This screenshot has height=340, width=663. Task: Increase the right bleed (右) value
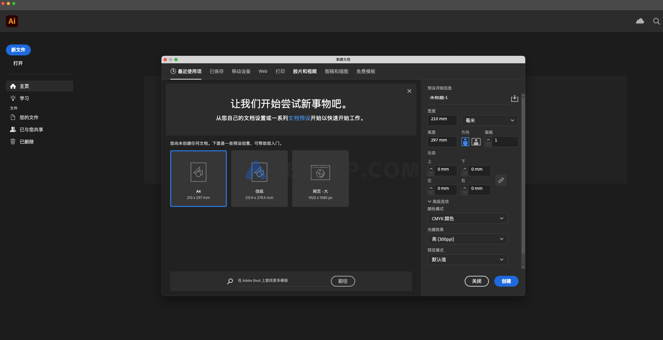[x=465, y=188]
